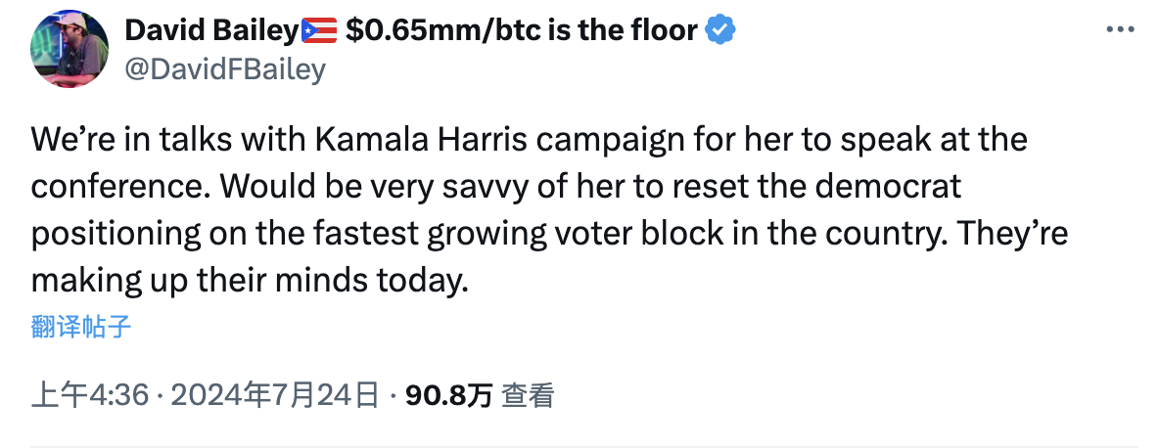The width and height of the screenshot is (1159, 448).
Task: Click the Puerto Rico flag emoji
Action: [x=320, y=31]
